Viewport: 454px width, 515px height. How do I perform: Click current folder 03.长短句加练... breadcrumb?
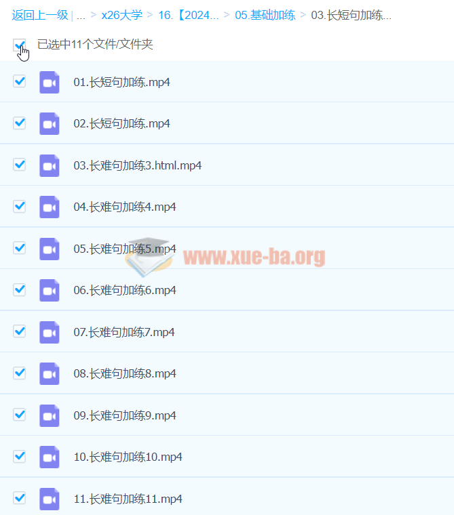pyautogui.click(x=352, y=15)
